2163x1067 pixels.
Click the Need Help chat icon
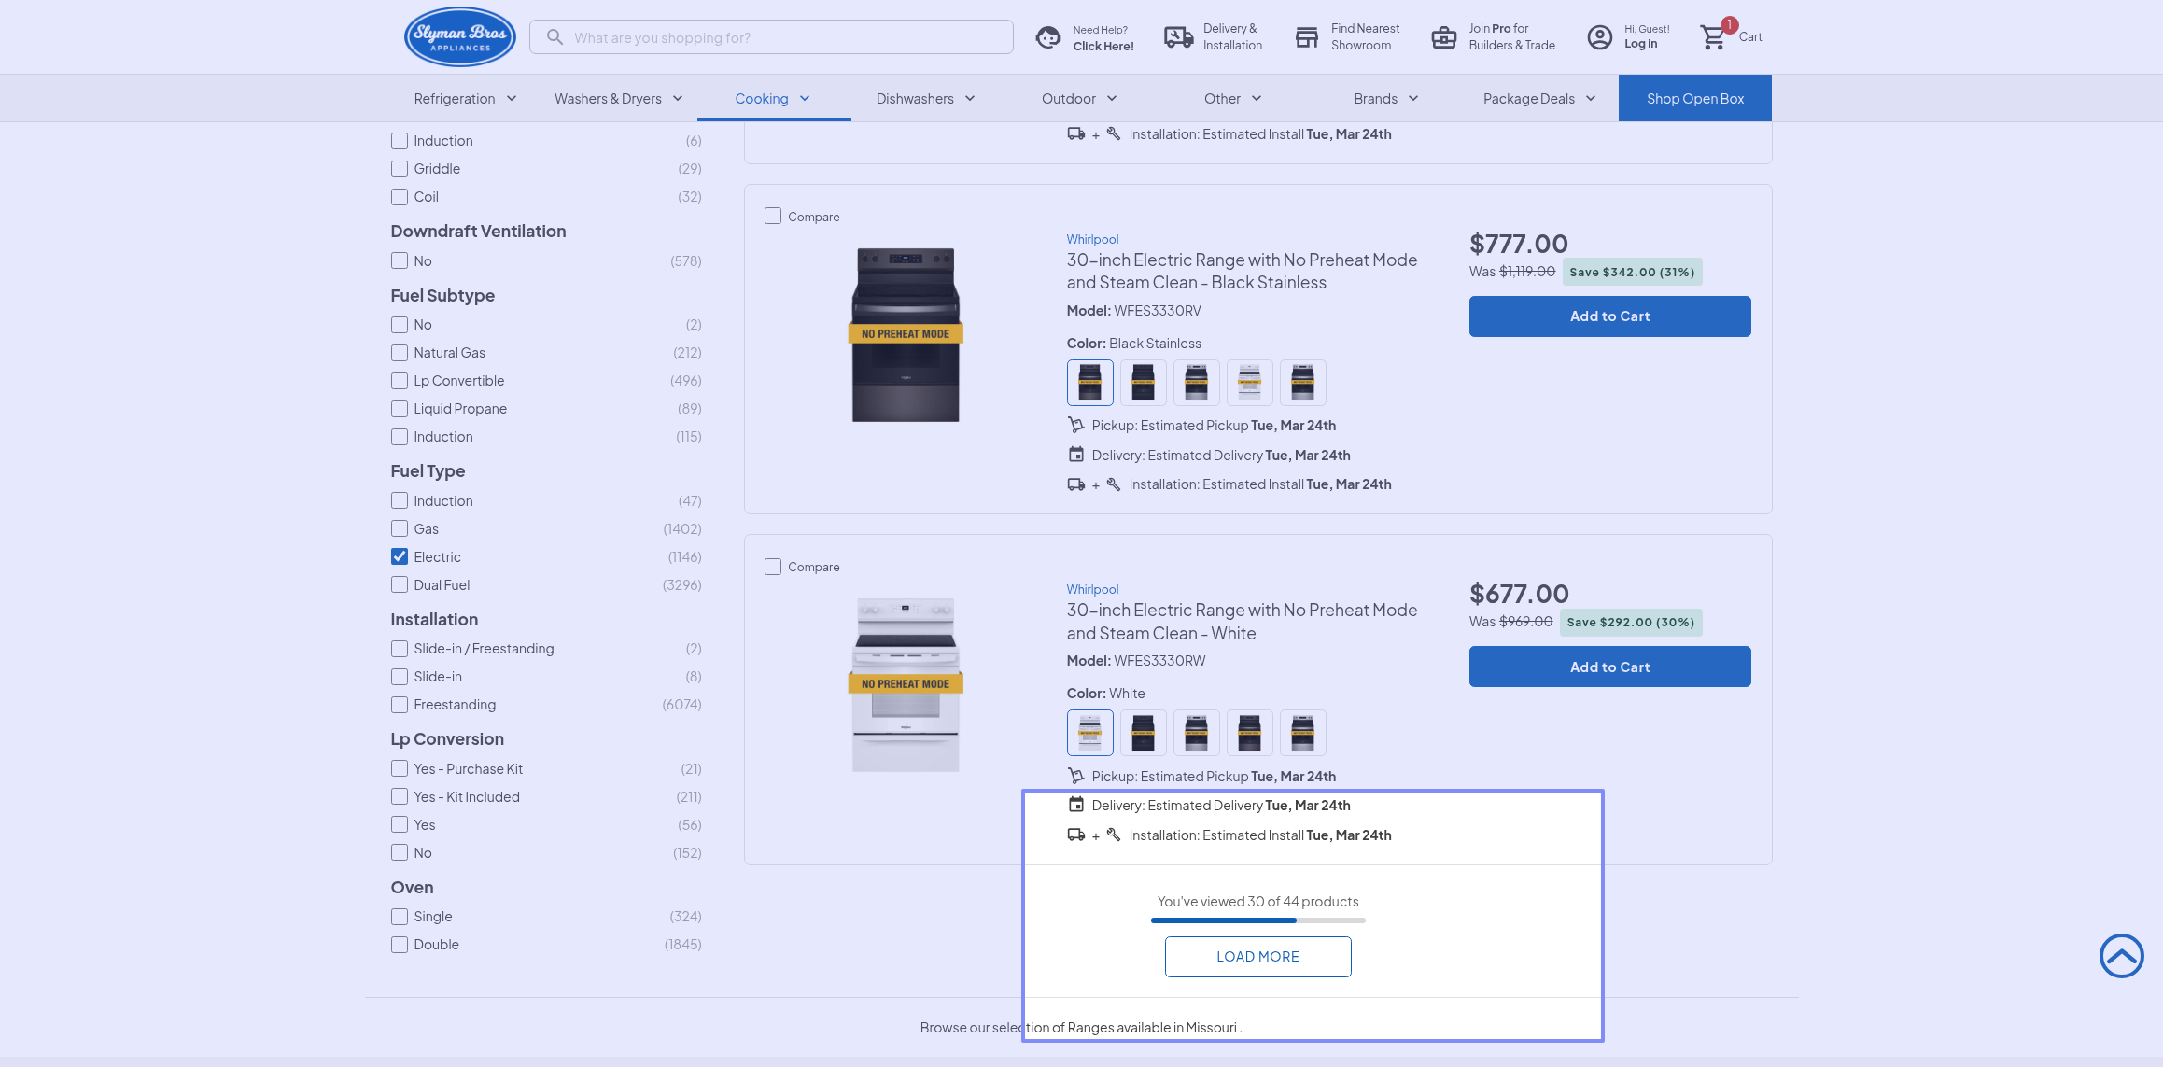(x=1048, y=37)
